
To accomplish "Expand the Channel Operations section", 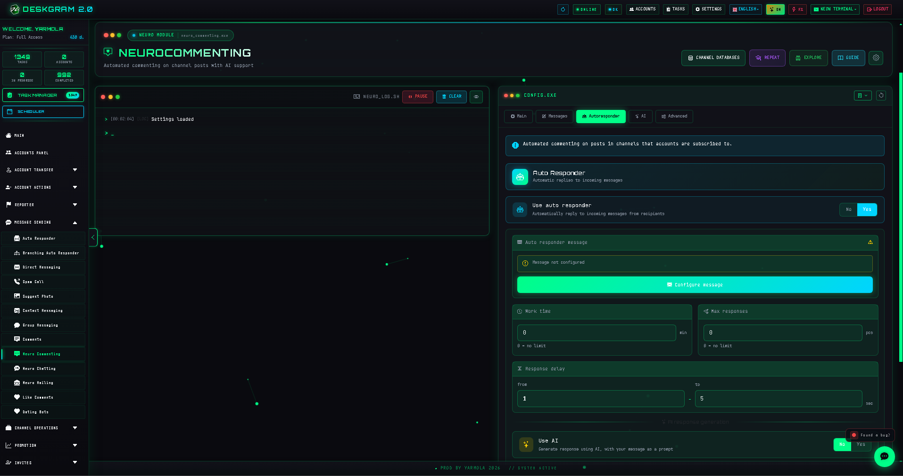I will 42,428.
